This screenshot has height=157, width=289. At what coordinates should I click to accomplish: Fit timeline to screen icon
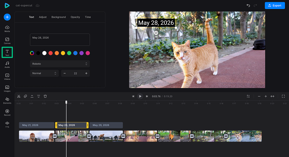[272, 96]
